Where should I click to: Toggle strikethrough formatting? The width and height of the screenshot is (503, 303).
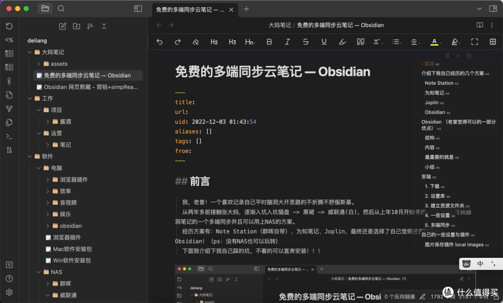point(306,42)
